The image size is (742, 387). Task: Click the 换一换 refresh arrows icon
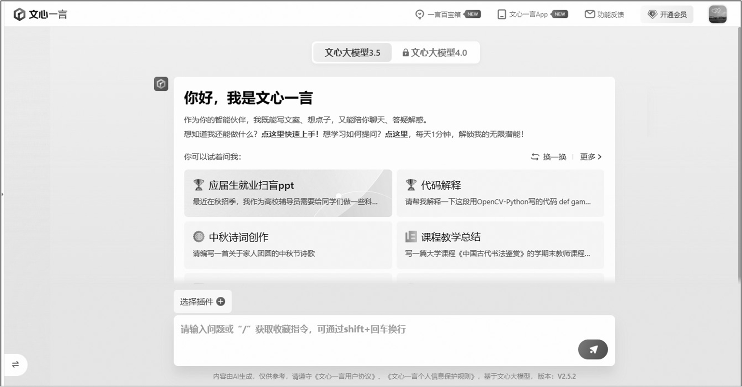535,157
